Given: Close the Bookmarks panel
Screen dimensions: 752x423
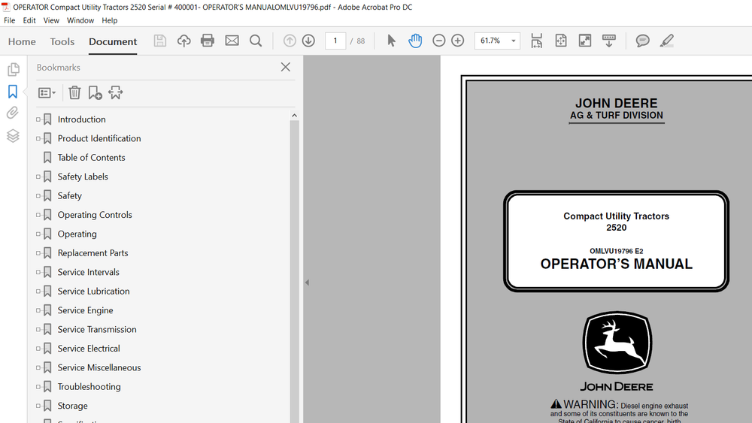Looking at the screenshot, I should tap(285, 67).
